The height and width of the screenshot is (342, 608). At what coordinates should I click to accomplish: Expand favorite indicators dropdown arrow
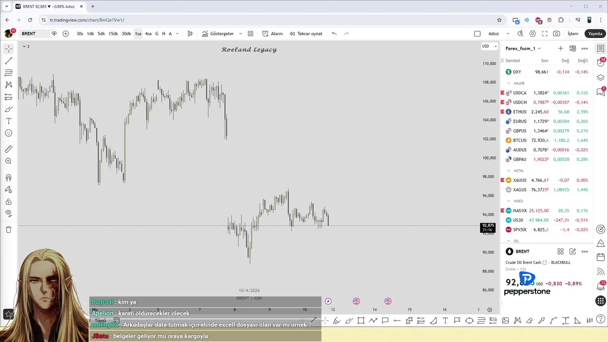(240, 34)
